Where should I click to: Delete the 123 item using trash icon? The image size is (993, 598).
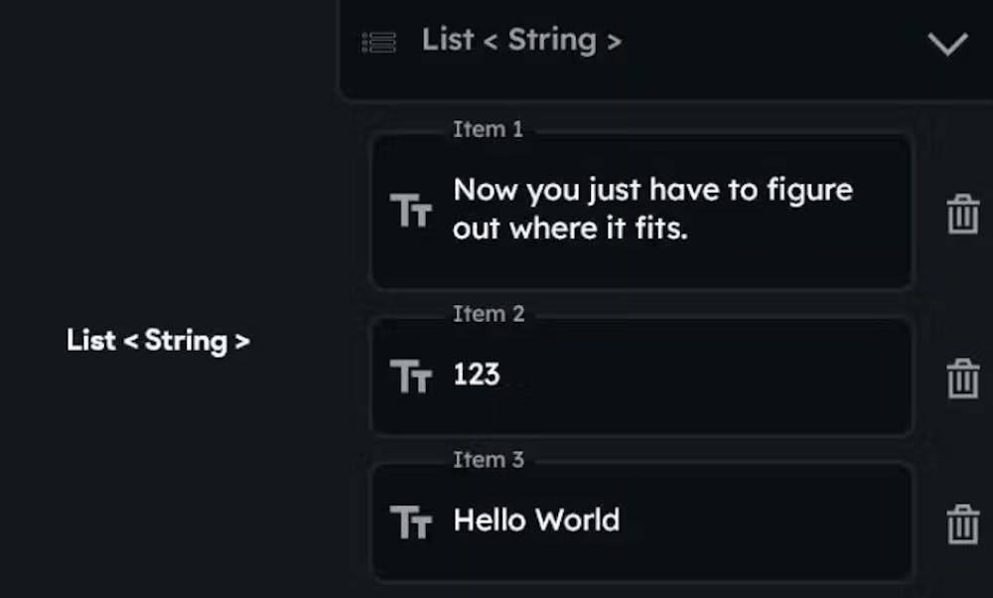pos(962,378)
